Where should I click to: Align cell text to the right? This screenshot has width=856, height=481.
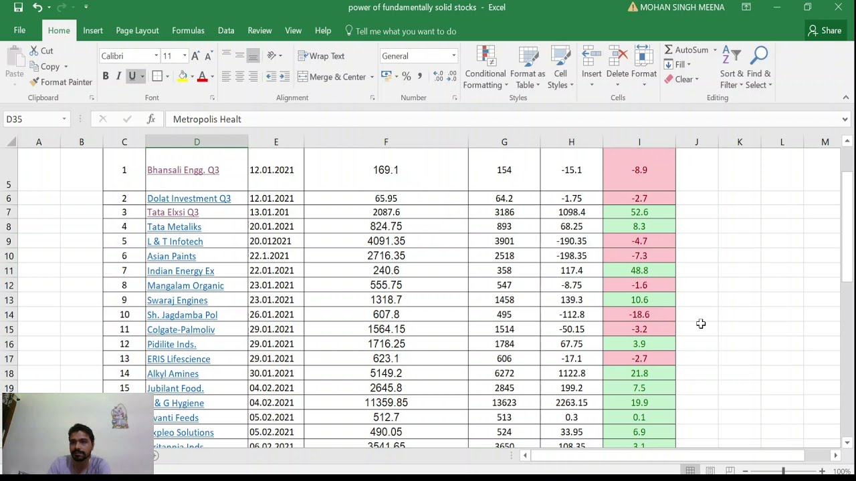pos(253,77)
